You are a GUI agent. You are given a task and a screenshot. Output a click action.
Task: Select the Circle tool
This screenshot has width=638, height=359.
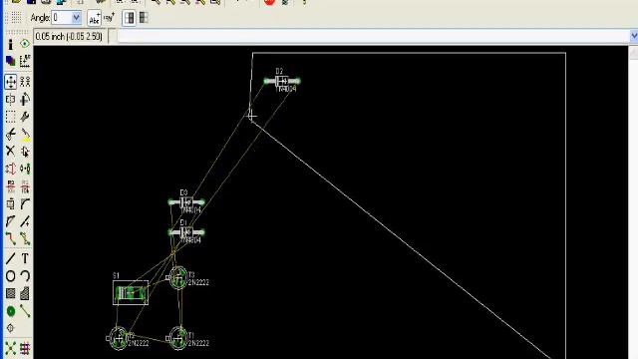(x=10, y=276)
